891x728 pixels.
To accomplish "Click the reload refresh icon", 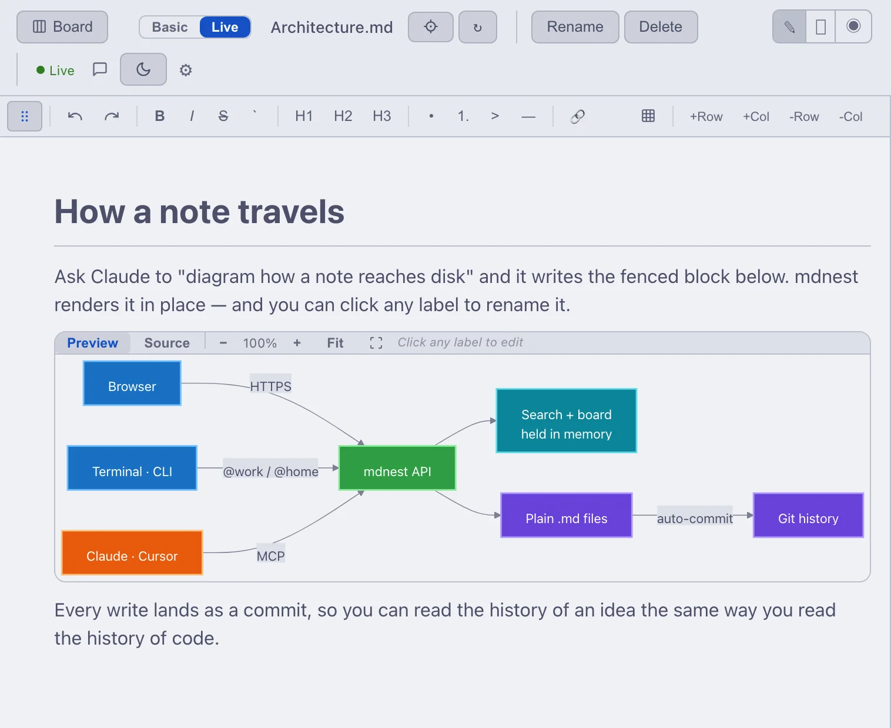I will (478, 27).
